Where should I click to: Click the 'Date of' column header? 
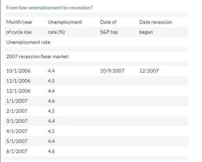coord(108,22)
